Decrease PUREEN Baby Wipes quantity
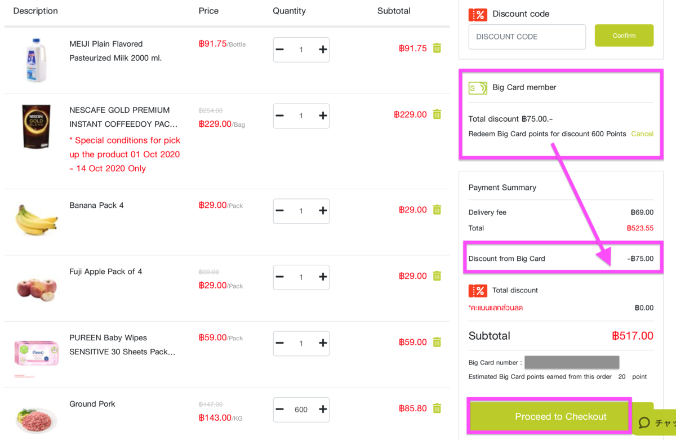This screenshot has height=440, width=676. click(x=279, y=343)
